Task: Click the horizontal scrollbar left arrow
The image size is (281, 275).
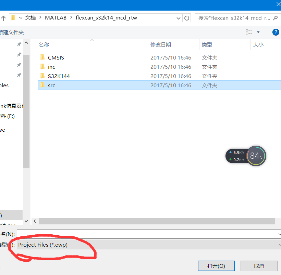Action: [x=35, y=221]
